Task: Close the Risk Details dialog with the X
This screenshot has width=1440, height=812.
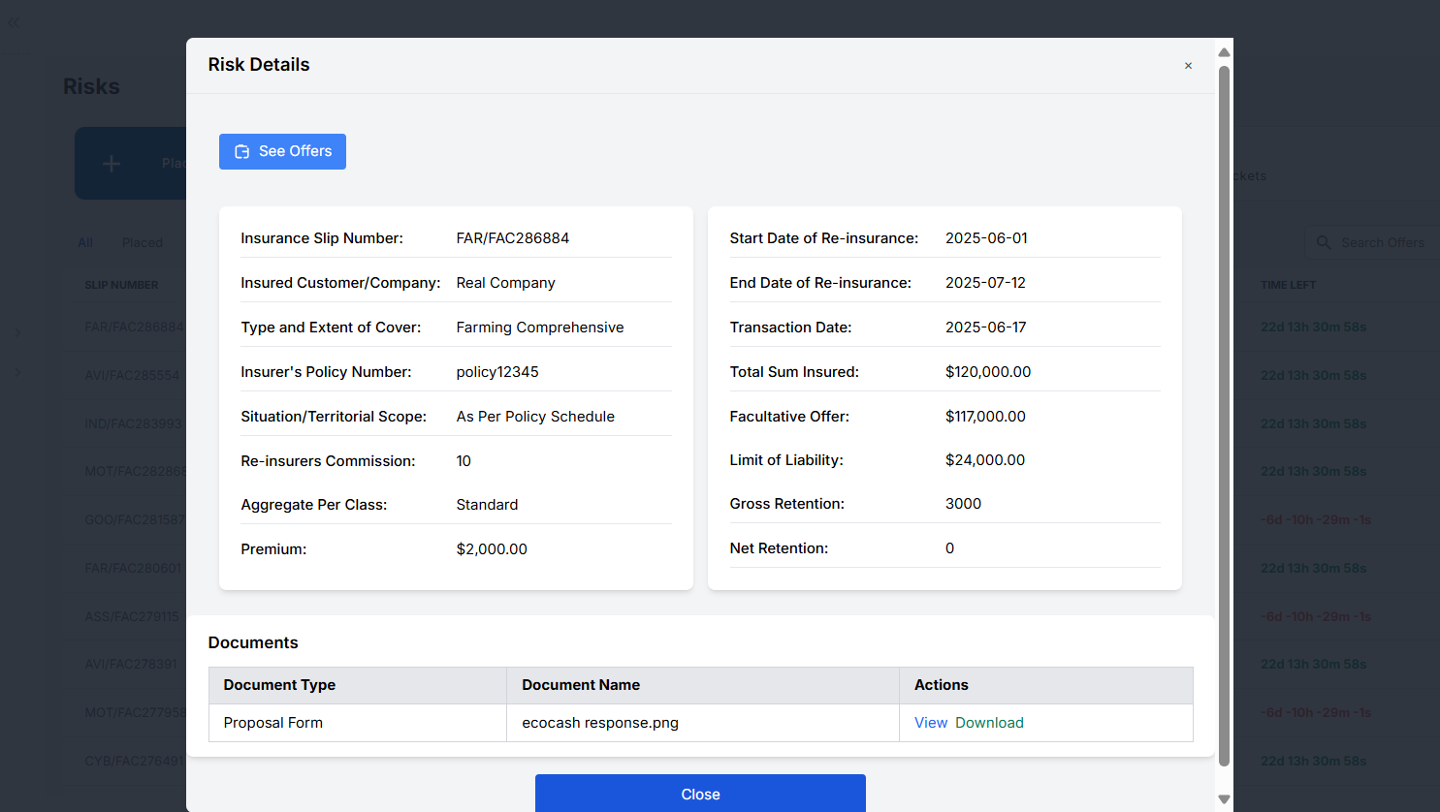Action: [1188, 66]
